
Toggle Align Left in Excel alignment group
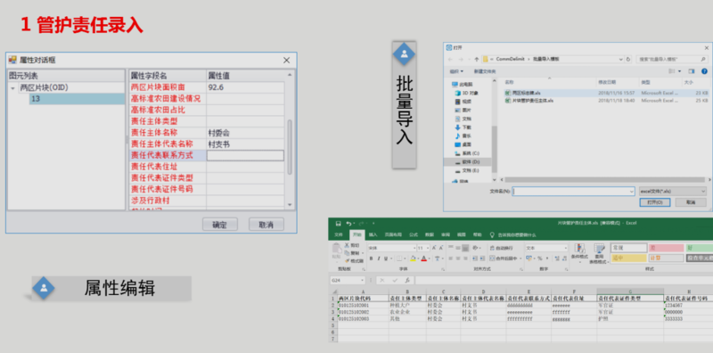(x=451, y=259)
